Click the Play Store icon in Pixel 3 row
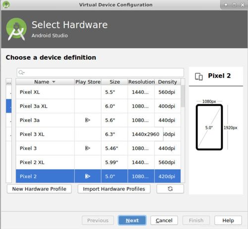 pos(87,148)
